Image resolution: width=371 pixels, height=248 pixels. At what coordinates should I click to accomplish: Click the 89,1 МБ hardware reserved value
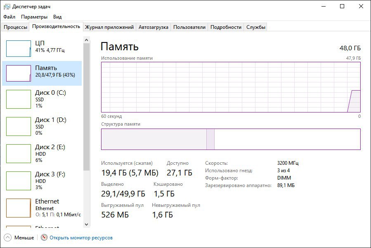coord(286,185)
